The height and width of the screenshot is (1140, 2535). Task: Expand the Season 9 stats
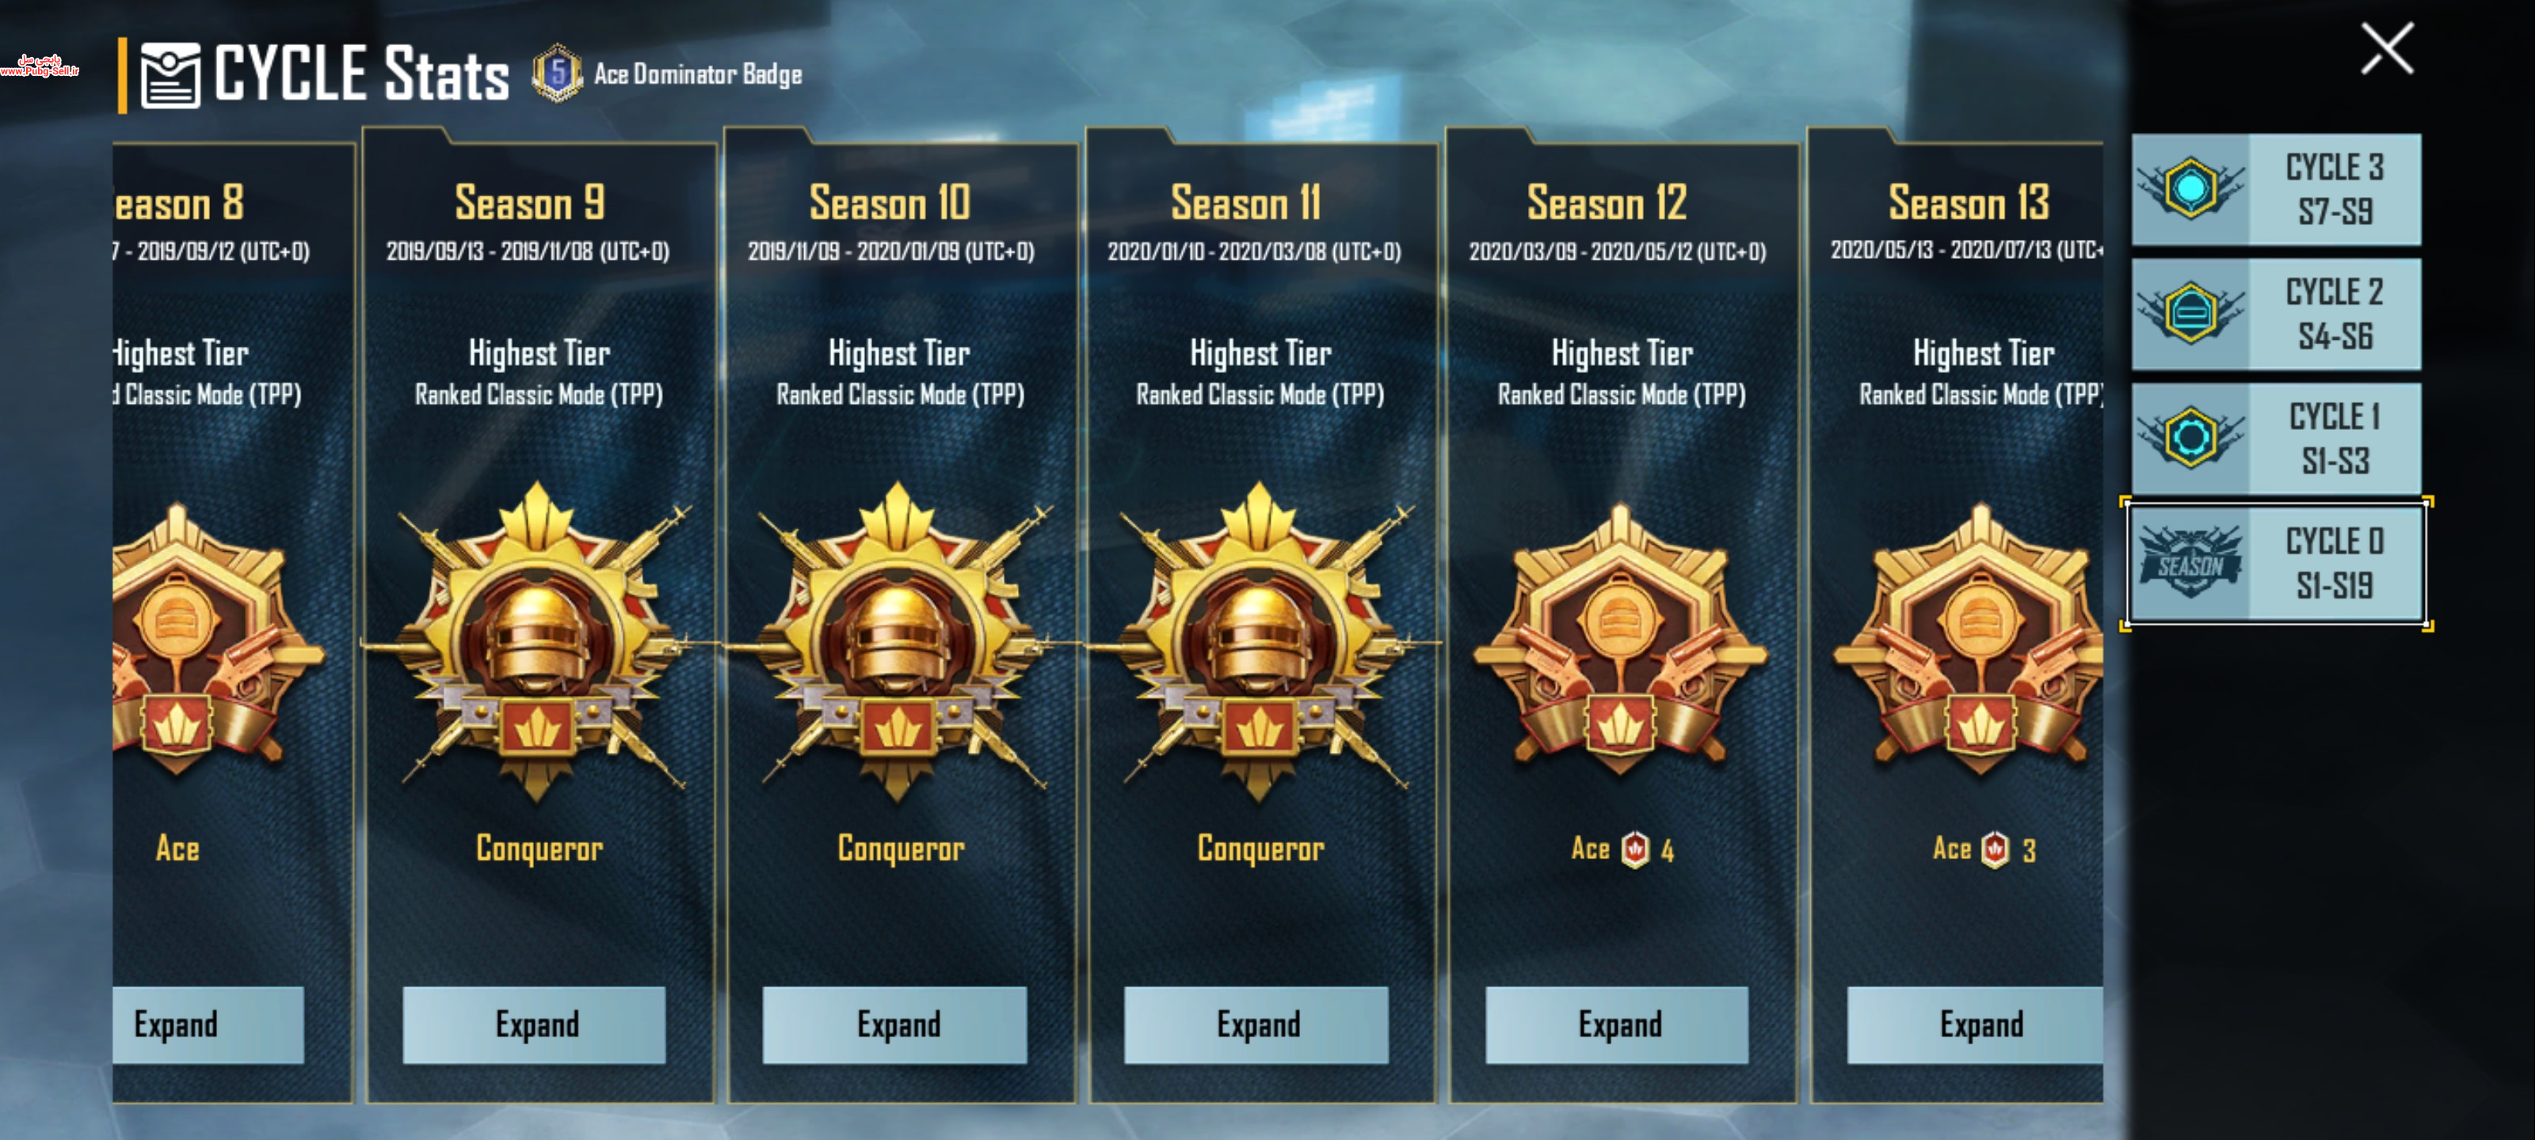[535, 1024]
